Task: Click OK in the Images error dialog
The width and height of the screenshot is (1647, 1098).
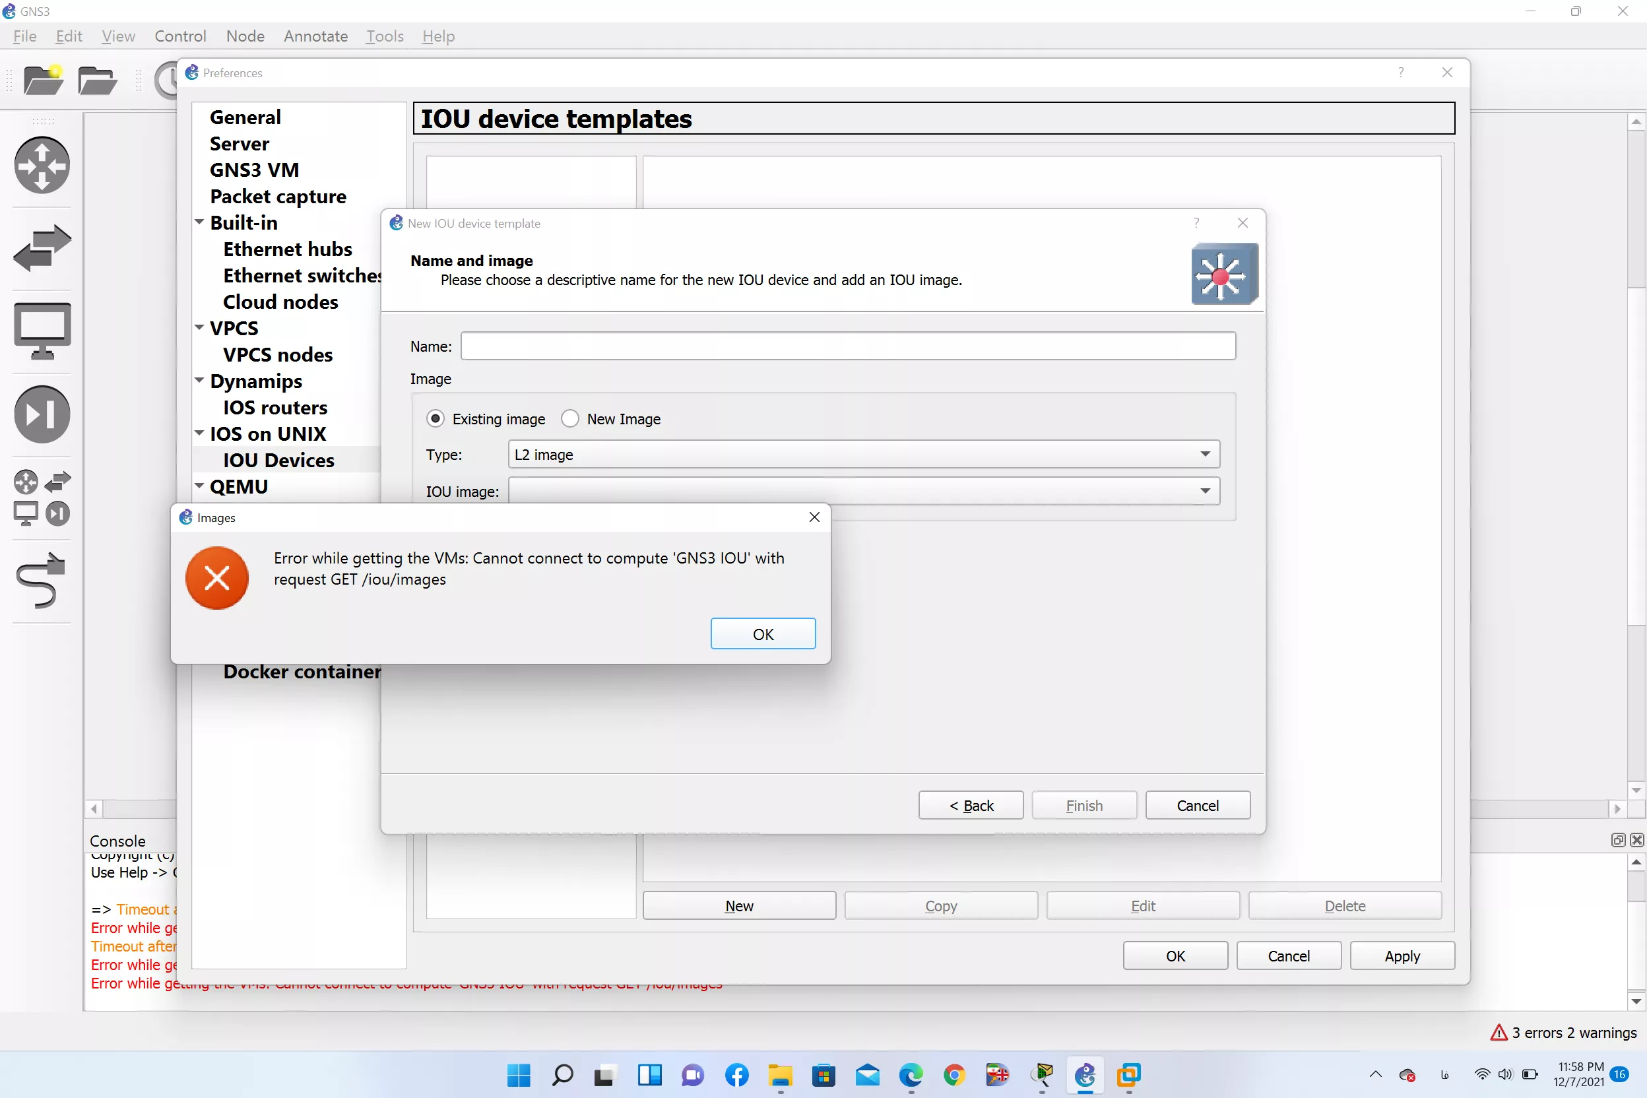Action: 763,633
